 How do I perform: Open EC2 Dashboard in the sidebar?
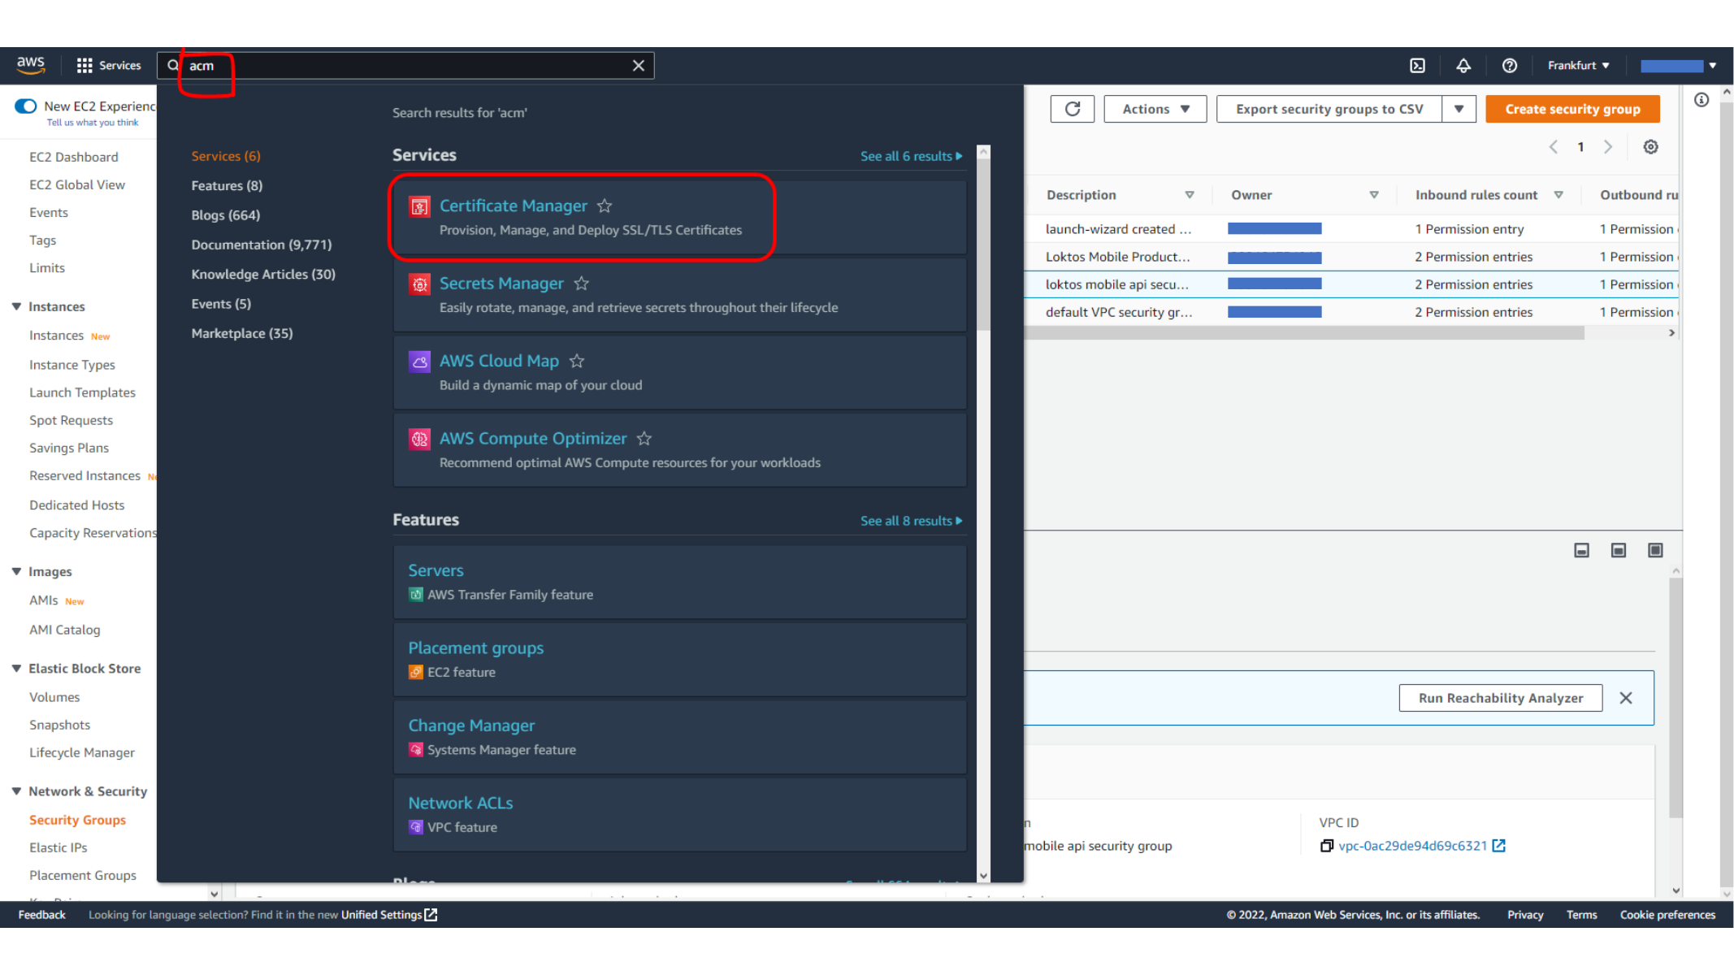click(x=74, y=157)
